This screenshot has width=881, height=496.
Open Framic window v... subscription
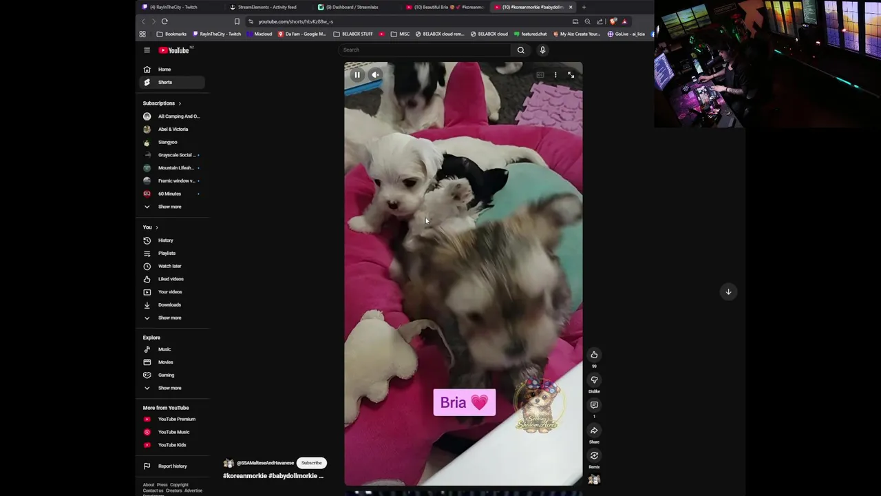pos(172,180)
